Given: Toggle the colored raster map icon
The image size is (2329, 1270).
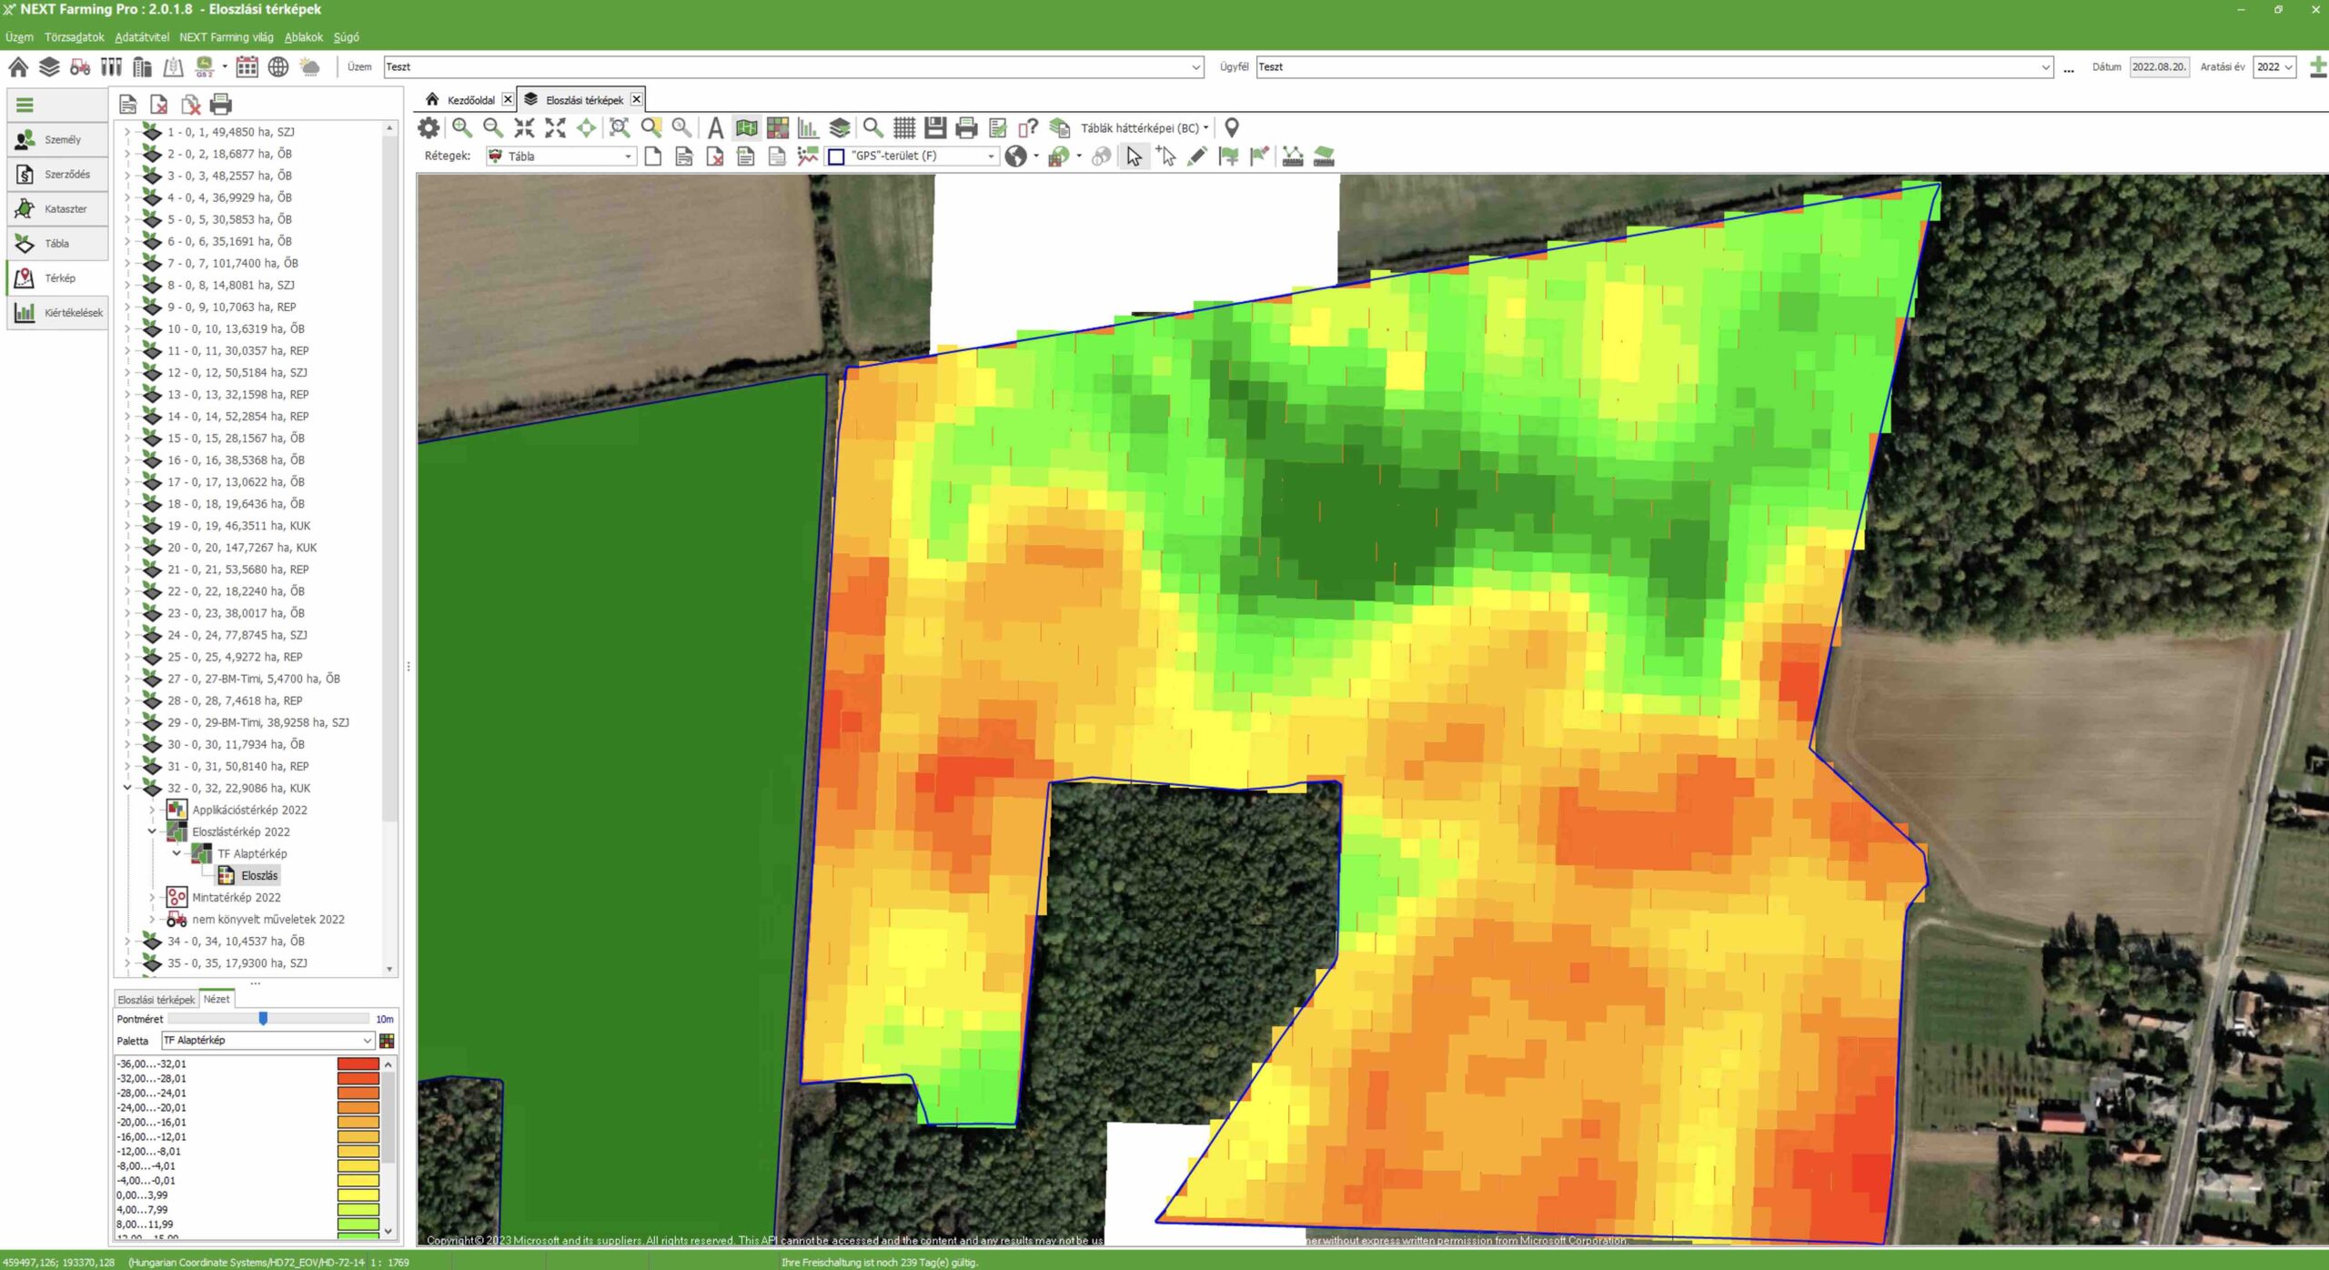Looking at the screenshot, I should pyautogui.click(x=778, y=128).
